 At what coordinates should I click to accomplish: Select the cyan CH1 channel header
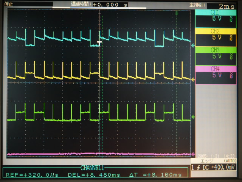[x=215, y=13]
